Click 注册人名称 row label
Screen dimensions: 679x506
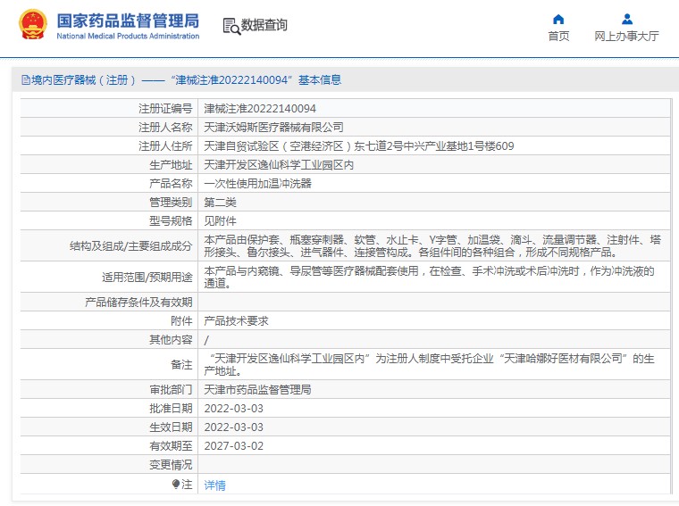(165, 127)
